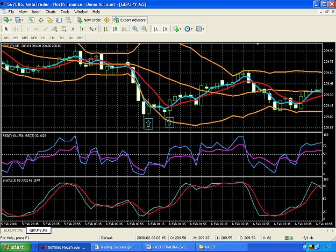Toggle Auto Scroll chart button
The width and height of the screenshot is (336, 252).
156,29
